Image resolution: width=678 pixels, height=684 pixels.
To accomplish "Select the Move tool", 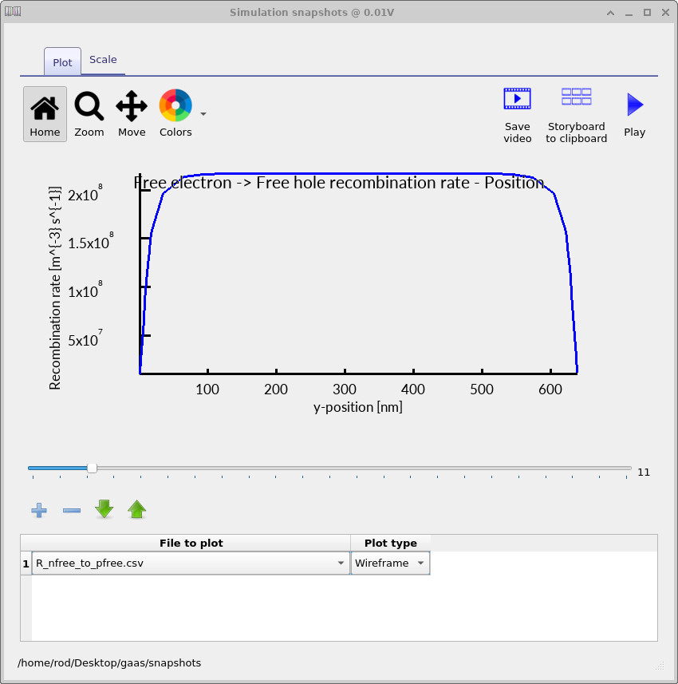I will (131, 113).
